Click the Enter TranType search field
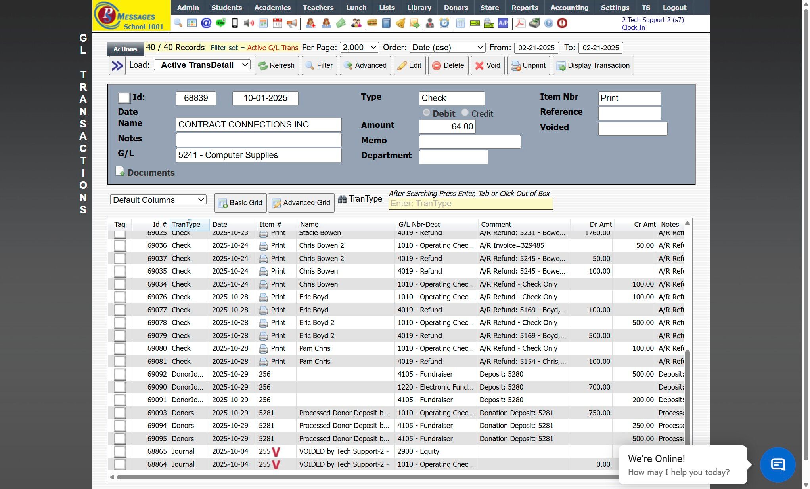This screenshot has width=810, height=489. [470, 204]
